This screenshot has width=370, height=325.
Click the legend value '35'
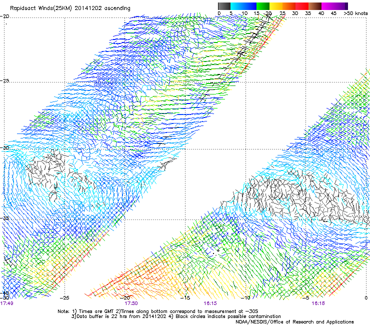308,13
